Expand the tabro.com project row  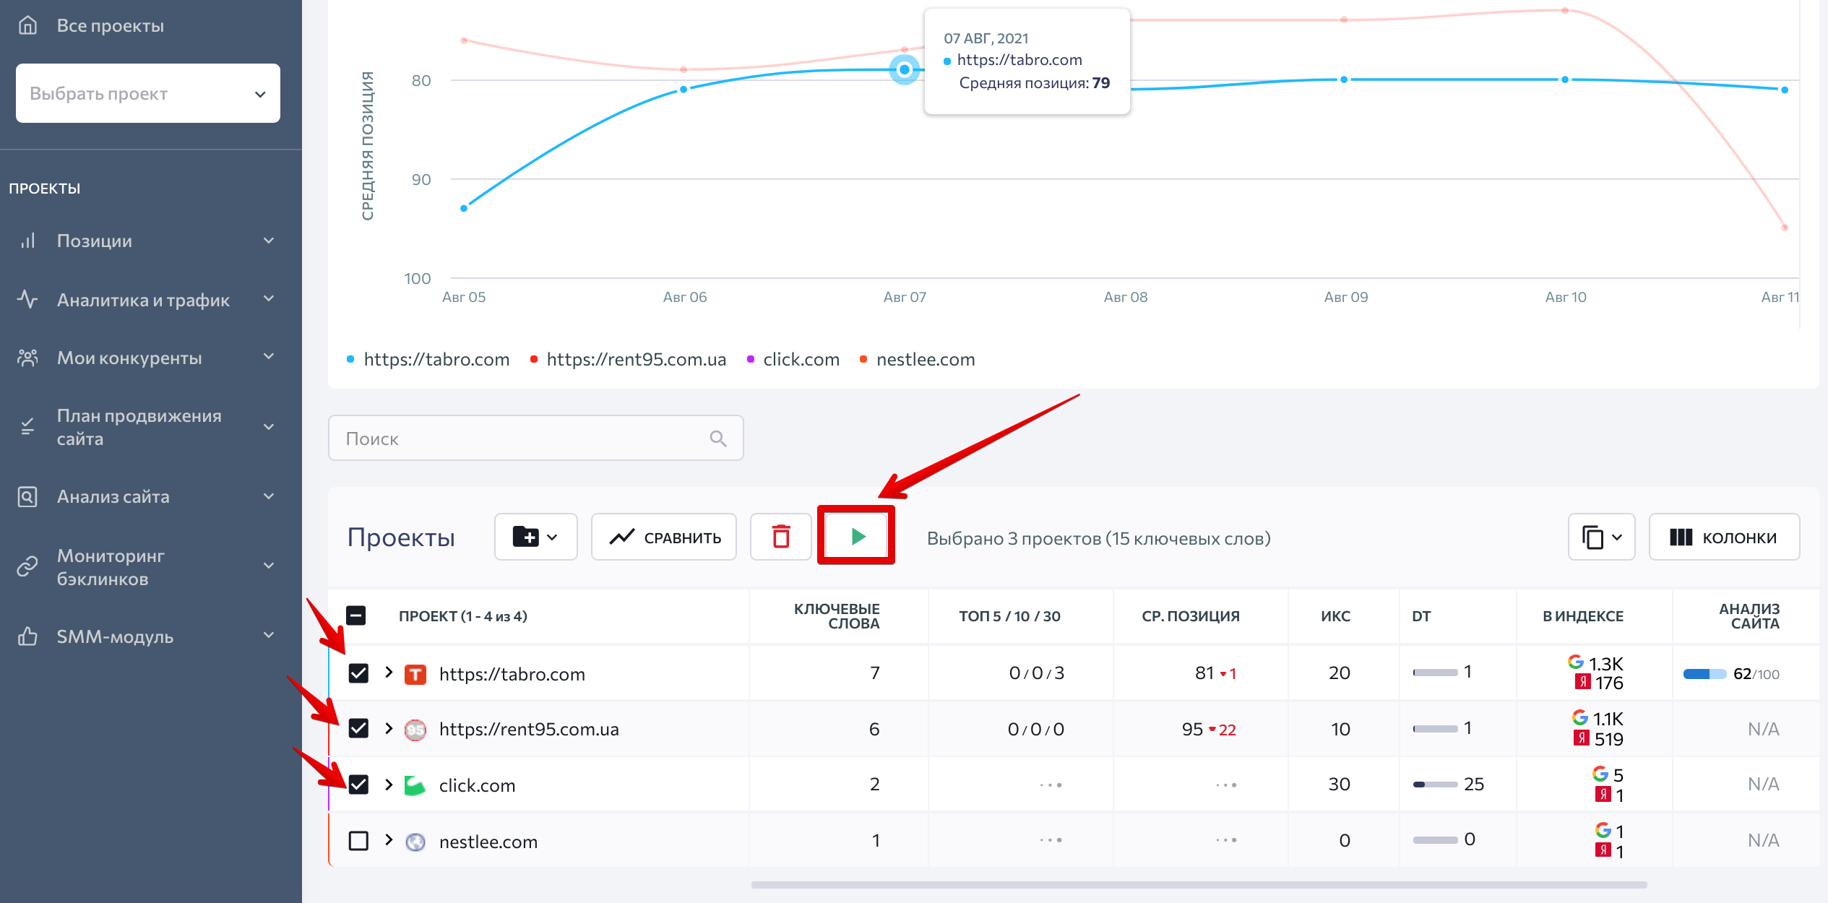pos(389,673)
